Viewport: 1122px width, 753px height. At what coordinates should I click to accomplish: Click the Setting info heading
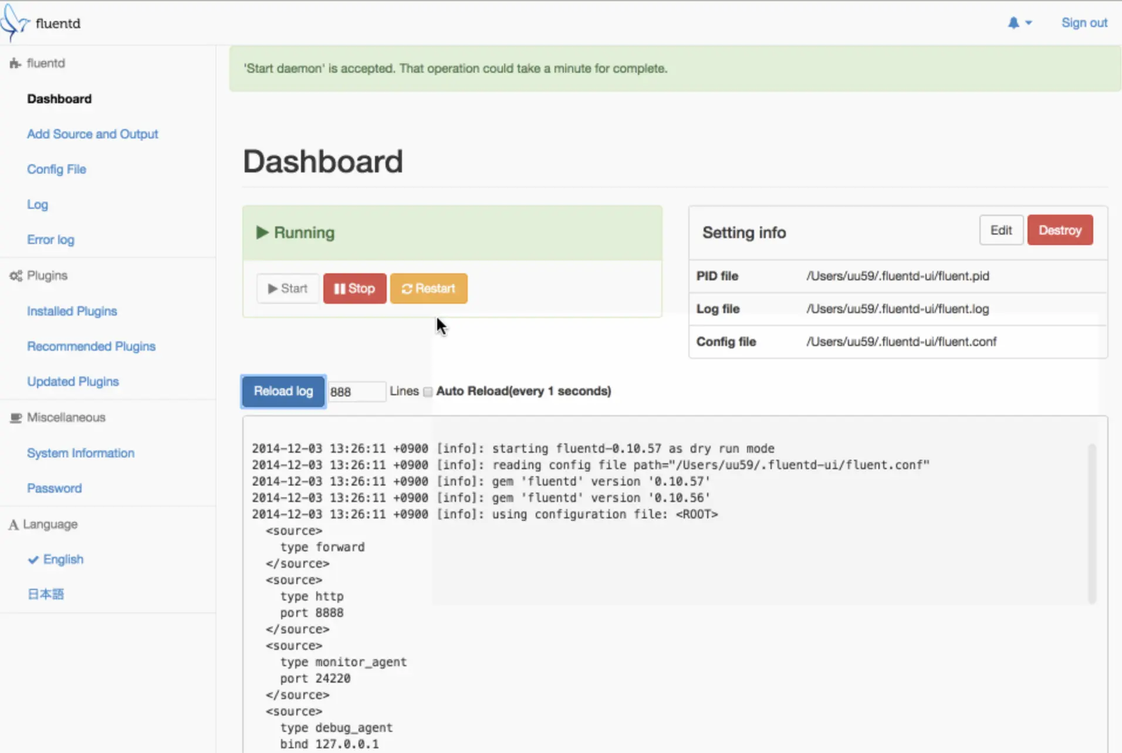(744, 233)
